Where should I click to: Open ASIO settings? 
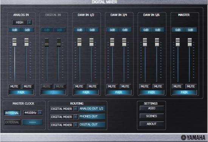pos(152,108)
